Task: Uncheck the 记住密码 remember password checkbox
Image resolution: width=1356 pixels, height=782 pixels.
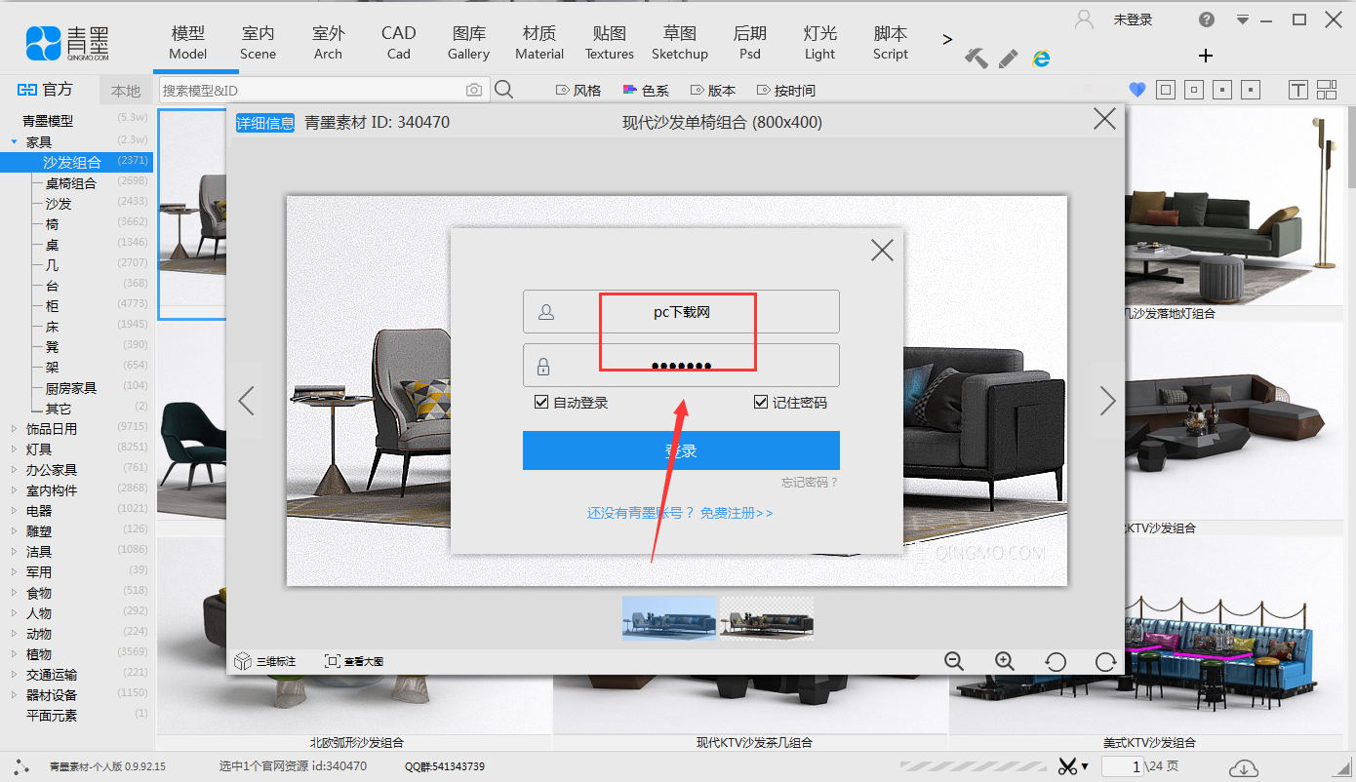Action: pyautogui.click(x=761, y=402)
